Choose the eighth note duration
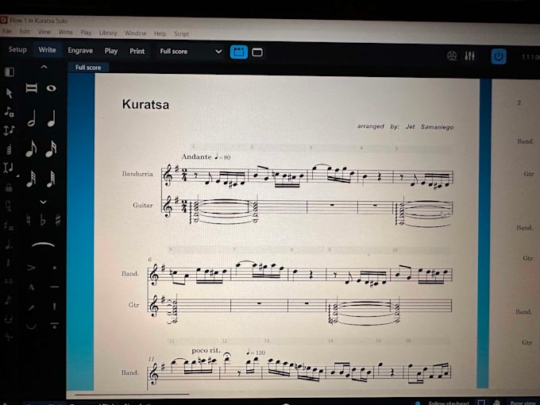Image resolution: width=540 pixels, height=405 pixels. point(31,148)
